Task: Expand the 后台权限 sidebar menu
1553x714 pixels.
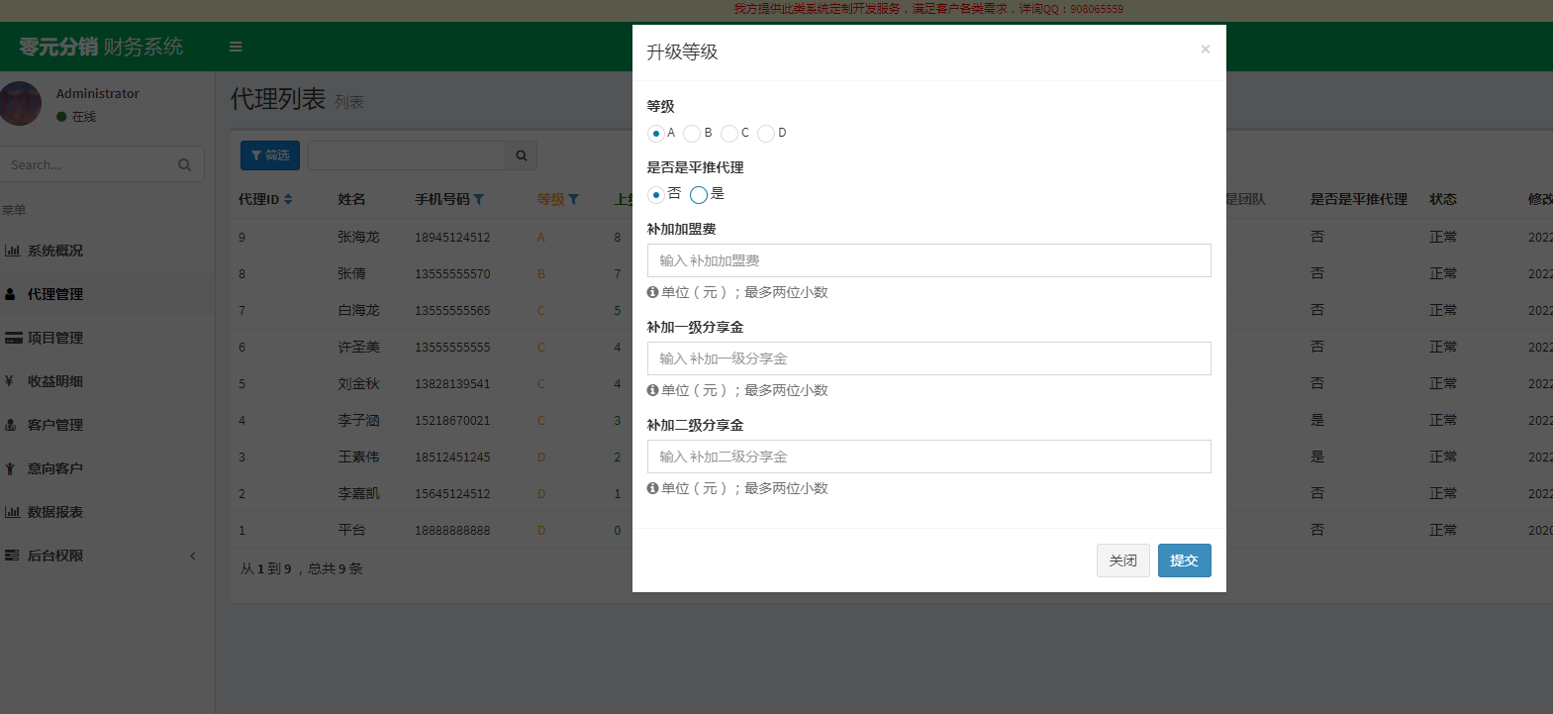Action: pos(99,556)
